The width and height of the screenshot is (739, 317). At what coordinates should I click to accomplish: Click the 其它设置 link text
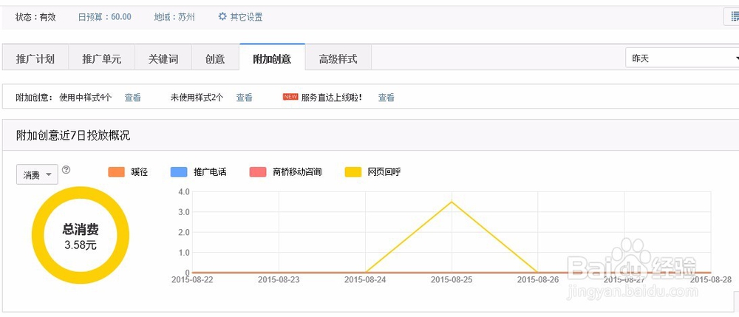click(246, 17)
